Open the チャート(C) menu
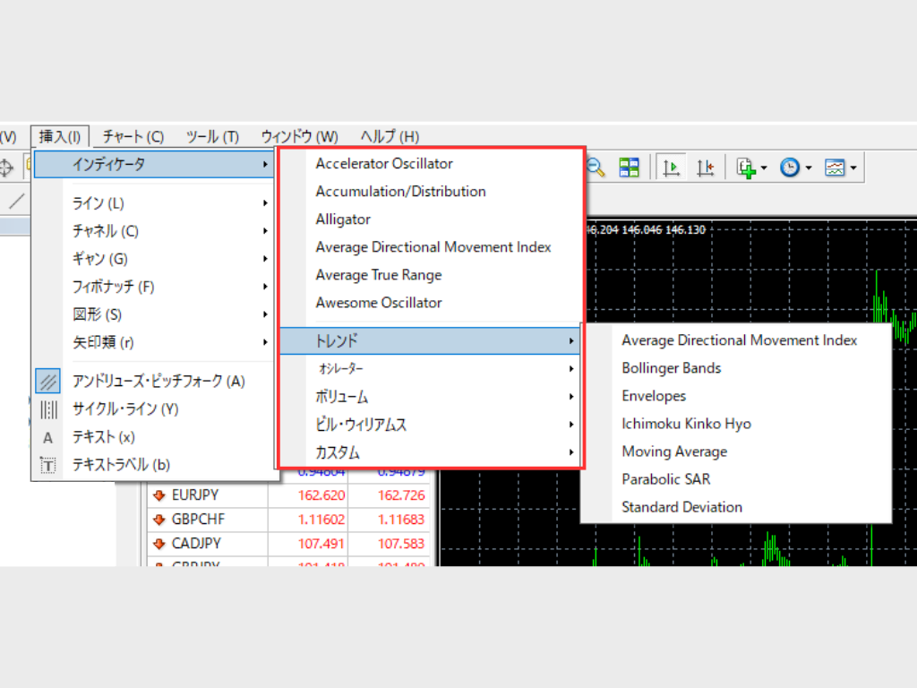The height and width of the screenshot is (688, 917). coord(133,137)
